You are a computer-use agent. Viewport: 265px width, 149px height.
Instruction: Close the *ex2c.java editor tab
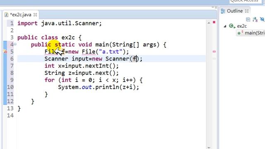pyautogui.click(x=35, y=15)
